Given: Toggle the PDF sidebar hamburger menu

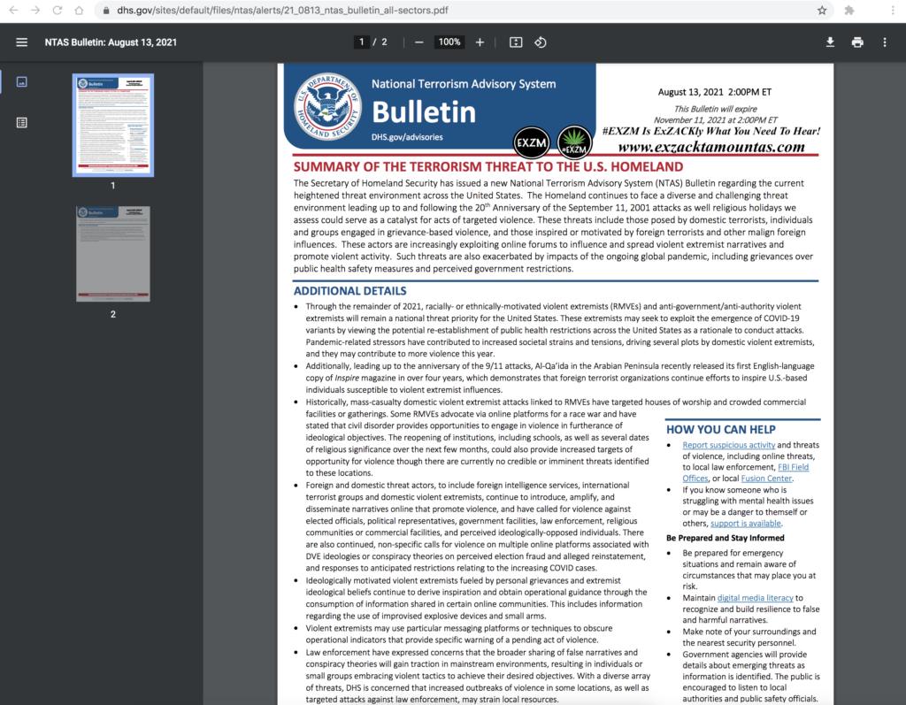Looking at the screenshot, I should tap(22, 42).
